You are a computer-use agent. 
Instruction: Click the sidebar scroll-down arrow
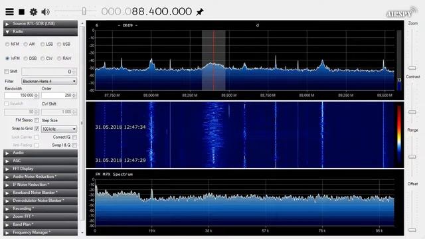pyautogui.click(x=82, y=233)
